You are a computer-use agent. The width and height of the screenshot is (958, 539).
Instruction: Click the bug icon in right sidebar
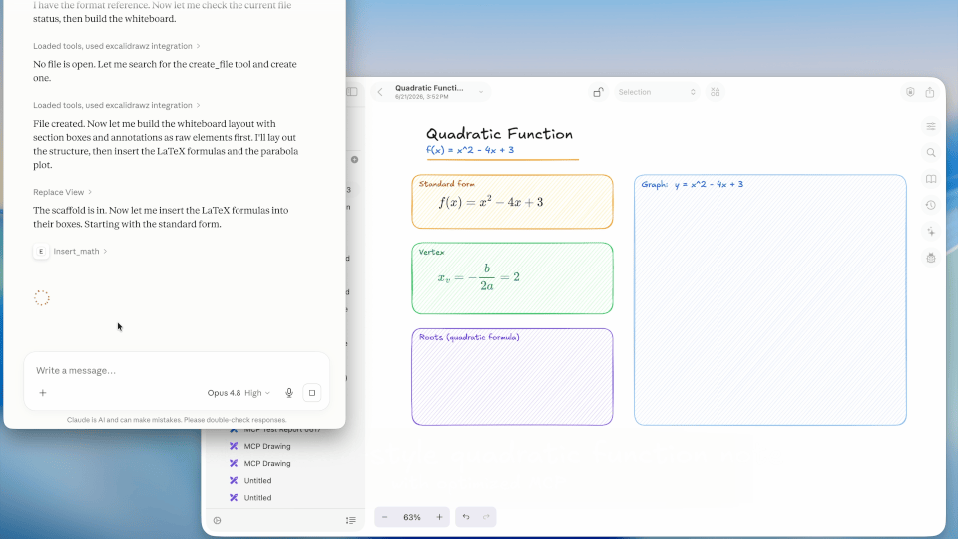[x=930, y=258]
